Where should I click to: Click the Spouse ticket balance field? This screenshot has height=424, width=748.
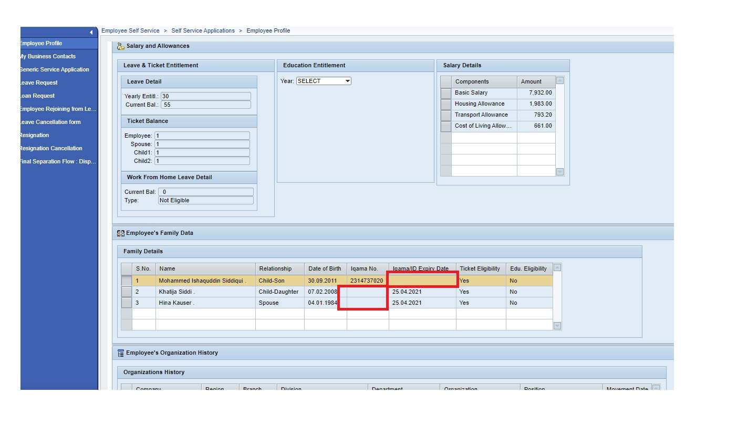202,144
